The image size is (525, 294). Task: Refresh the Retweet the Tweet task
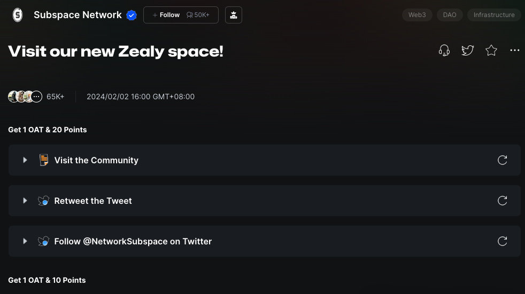click(x=502, y=201)
